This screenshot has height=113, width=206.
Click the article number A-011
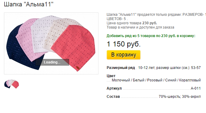pos(196,88)
